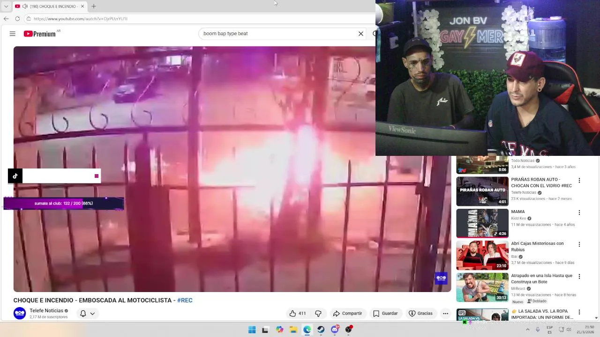The image size is (600, 337).
Task: Open options menu for Abrí Cajas Misteriosas video
Action: click(579, 244)
